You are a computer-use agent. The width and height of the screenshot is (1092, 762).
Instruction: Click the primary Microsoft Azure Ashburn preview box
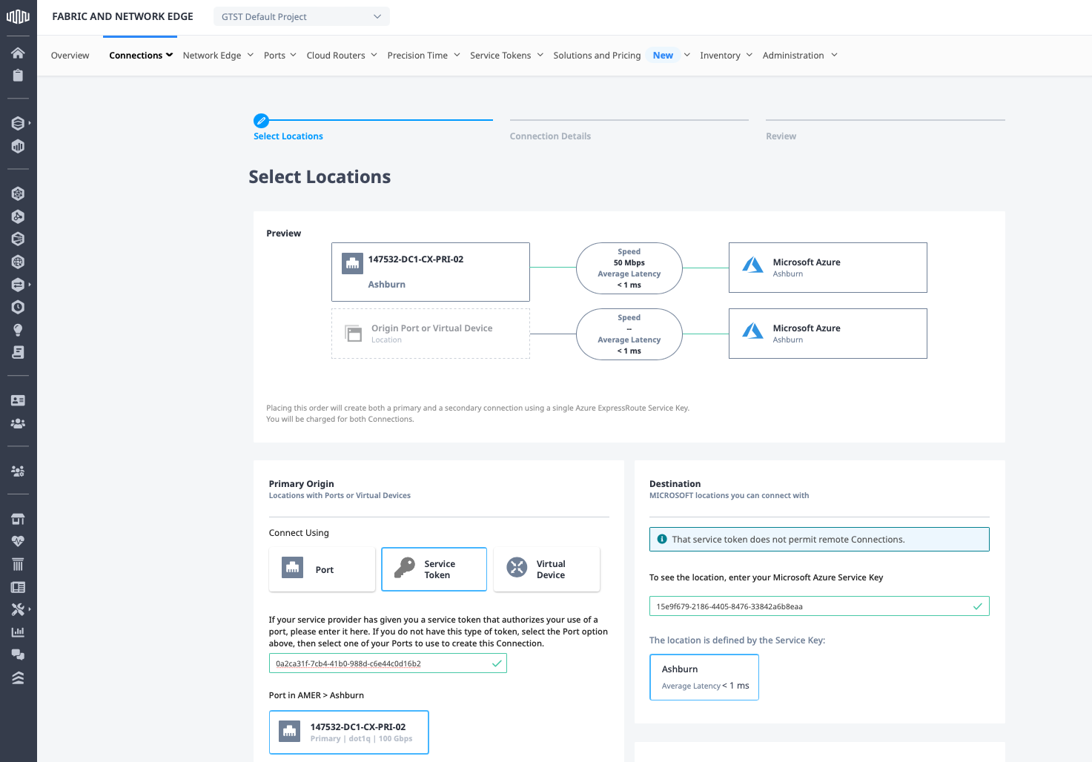click(x=828, y=268)
